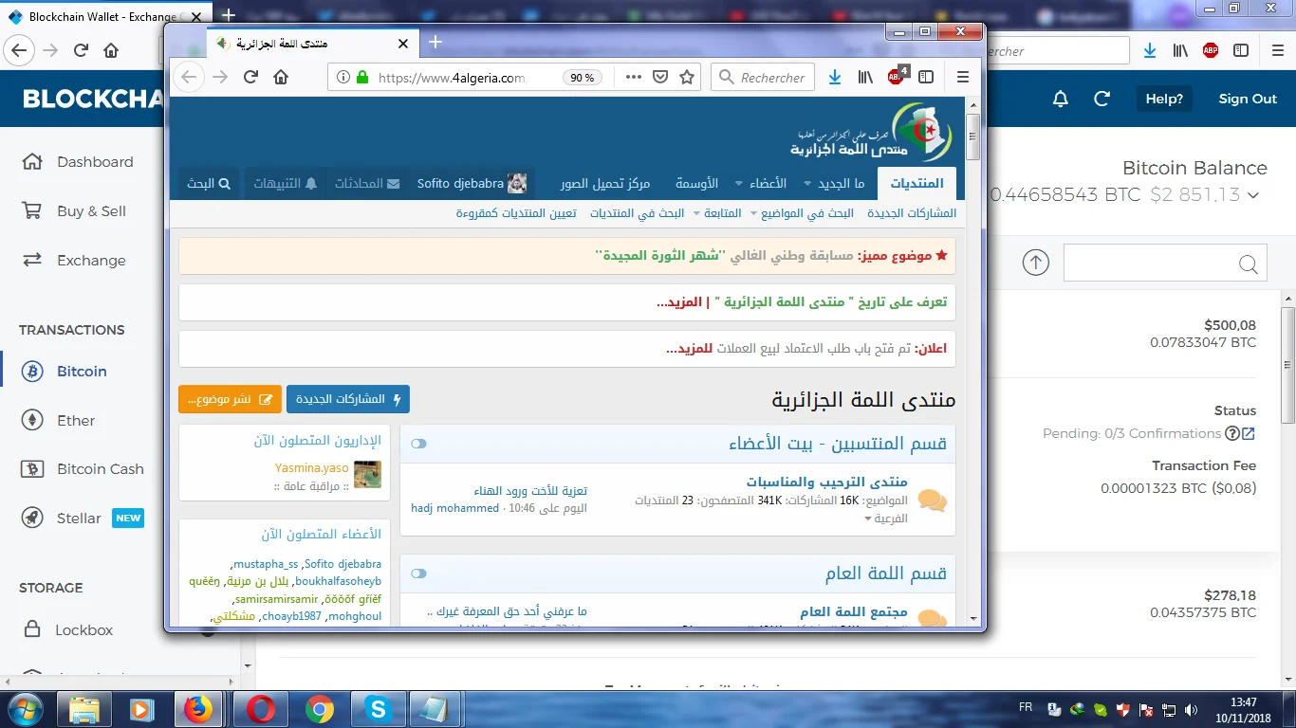Select the المنتديات forum tab

pos(916,183)
